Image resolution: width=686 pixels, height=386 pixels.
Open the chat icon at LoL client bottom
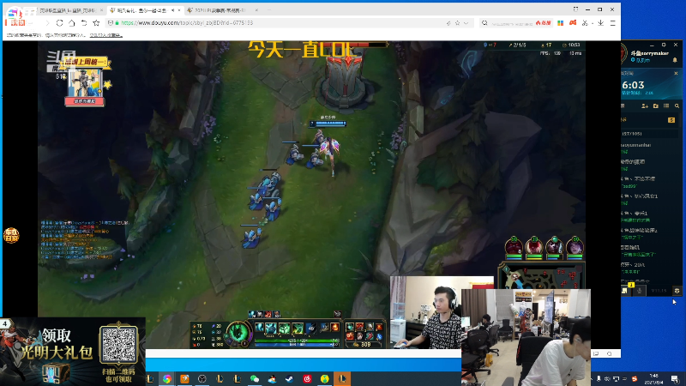[625, 291]
